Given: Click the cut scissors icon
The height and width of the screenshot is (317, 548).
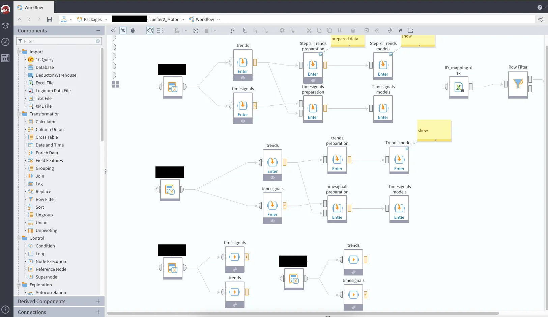Looking at the screenshot, I should (309, 30).
